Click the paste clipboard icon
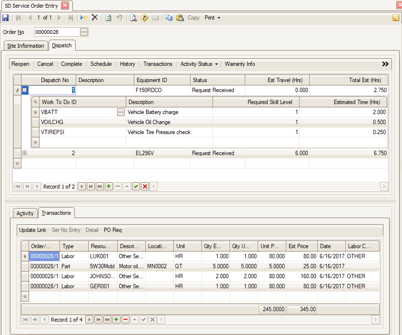The image size is (402, 335). 180,18
